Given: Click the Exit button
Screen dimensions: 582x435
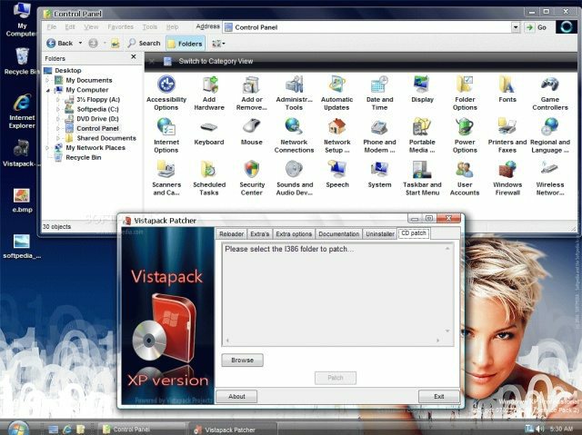Looking at the screenshot, I should (438, 397).
